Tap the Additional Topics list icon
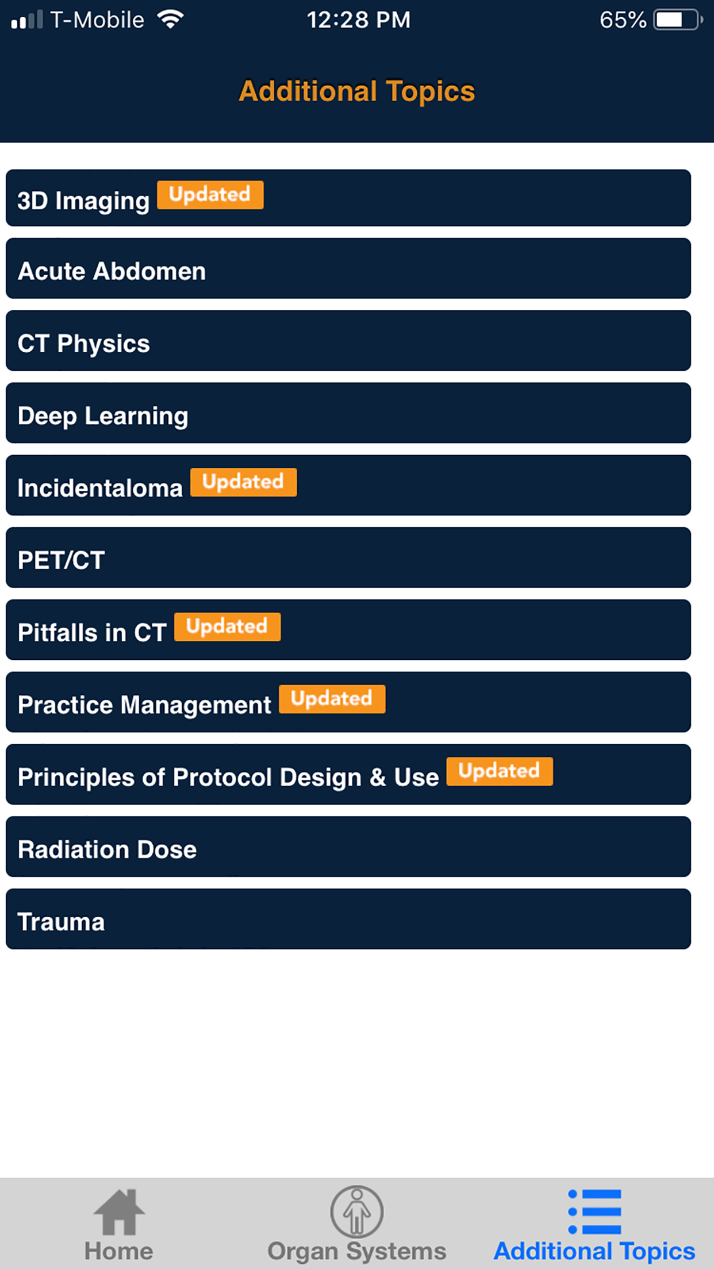The width and height of the screenshot is (714, 1269). click(x=594, y=1211)
